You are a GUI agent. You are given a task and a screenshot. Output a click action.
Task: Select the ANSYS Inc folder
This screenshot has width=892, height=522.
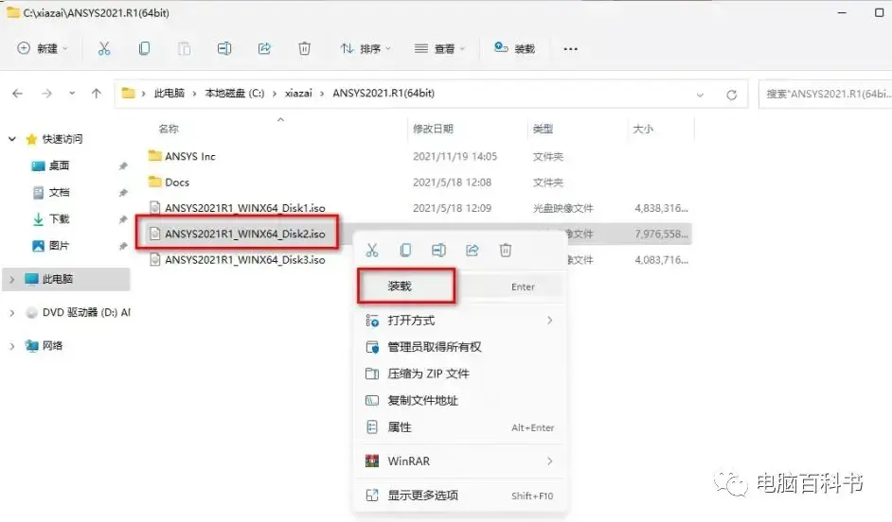[x=190, y=156]
